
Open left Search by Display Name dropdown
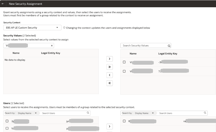point(27,113)
